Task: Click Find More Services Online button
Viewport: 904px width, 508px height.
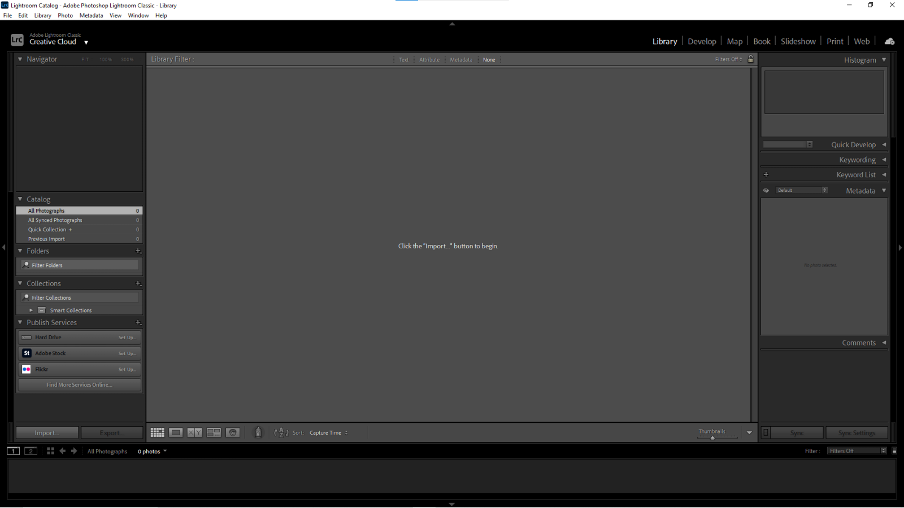Action: pyautogui.click(x=79, y=385)
